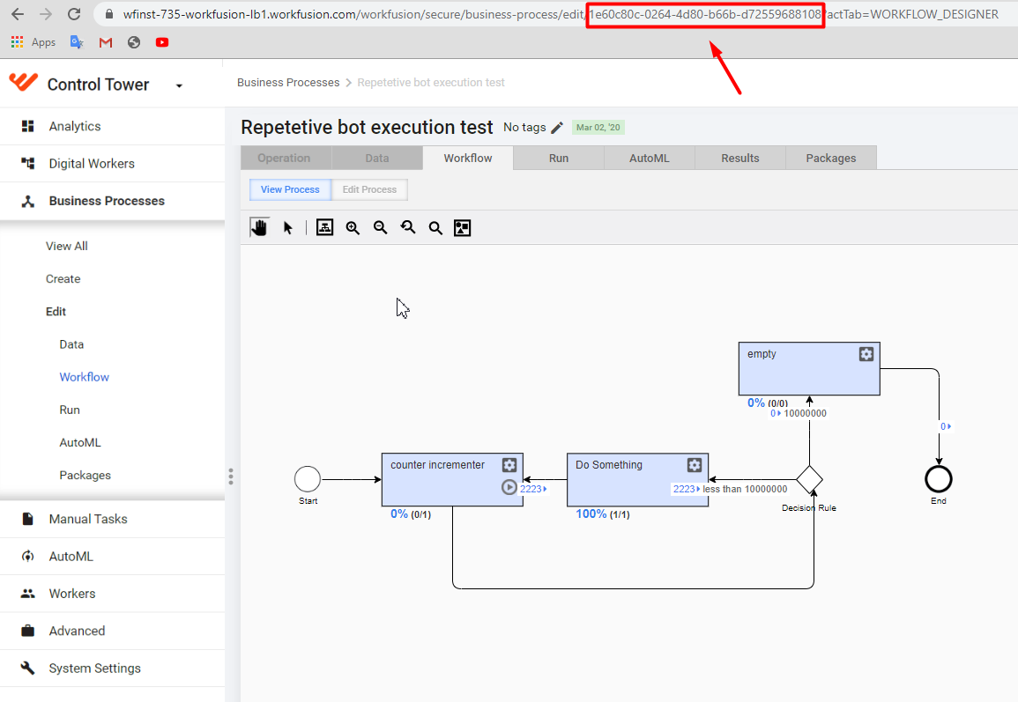Edit tags with the pencil icon
The height and width of the screenshot is (702, 1018).
click(557, 128)
